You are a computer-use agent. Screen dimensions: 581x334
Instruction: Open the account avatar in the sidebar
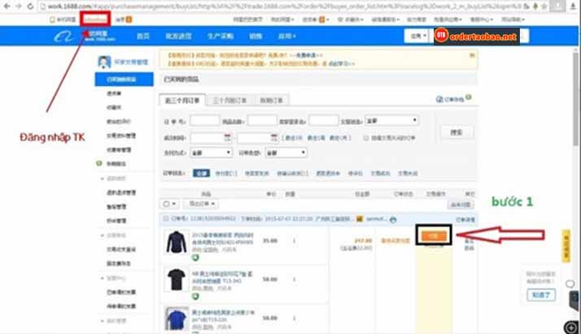click(104, 62)
